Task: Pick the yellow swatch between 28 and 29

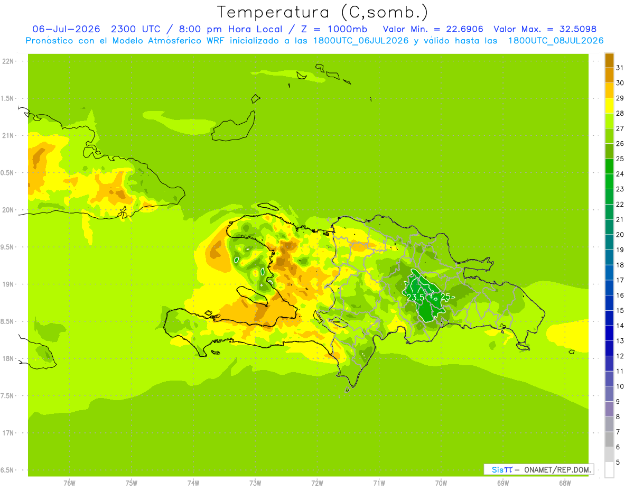Action: click(x=609, y=106)
